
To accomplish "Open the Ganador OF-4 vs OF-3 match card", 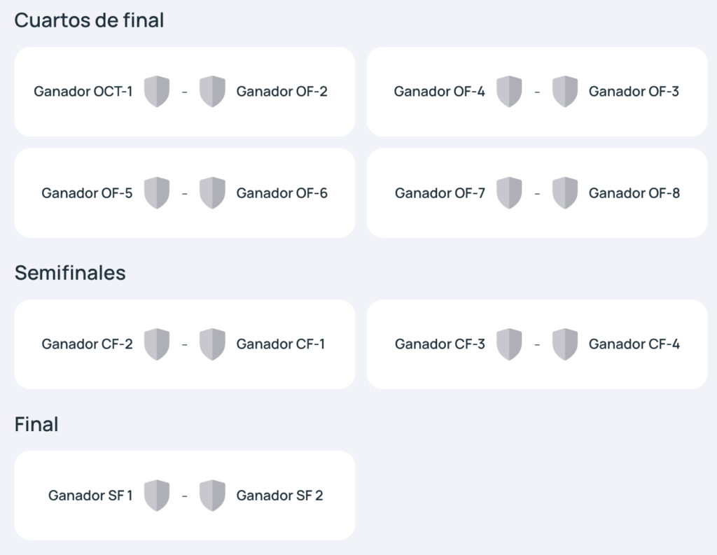I will coord(537,92).
